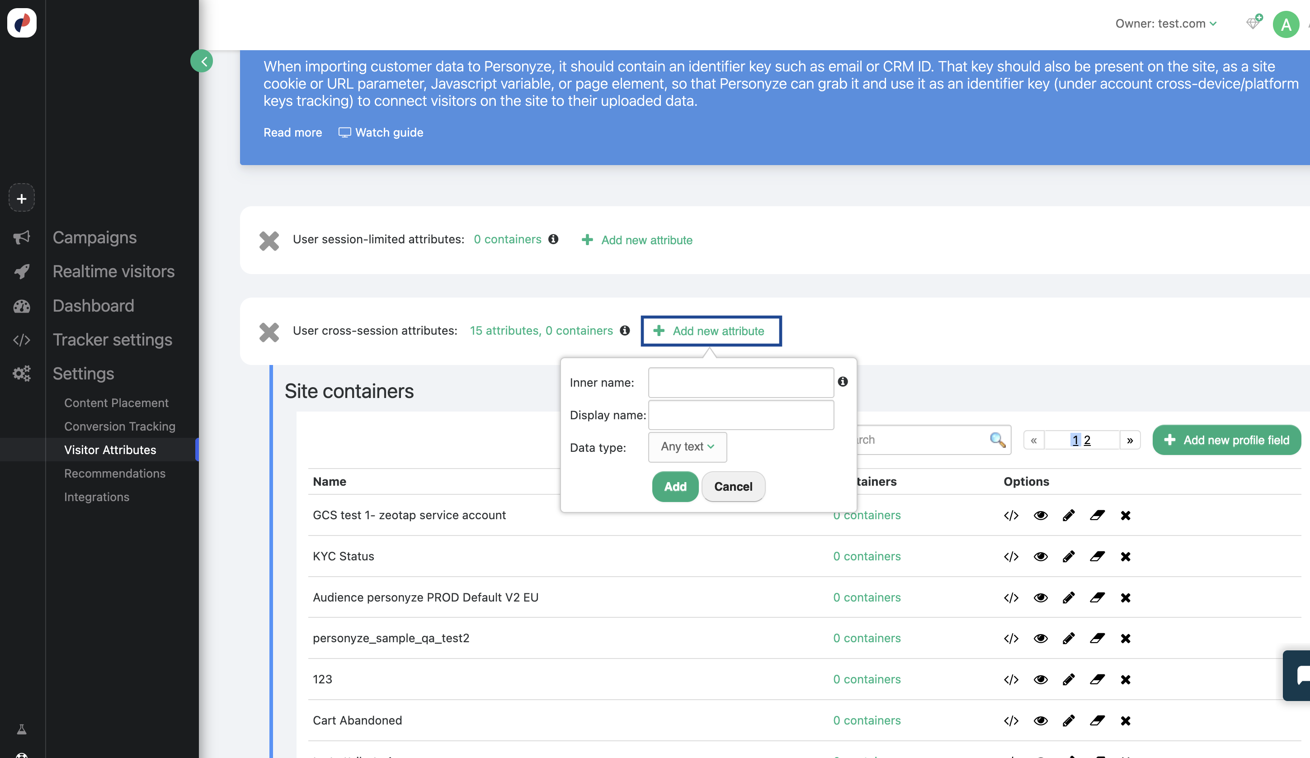The image size is (1310, 758).
Task: Focus the Display name input field
Action: (x=741, y=415)
